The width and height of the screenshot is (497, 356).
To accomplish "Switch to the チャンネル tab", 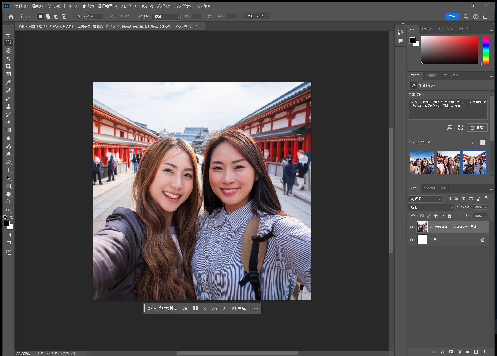I will point(429,188).
